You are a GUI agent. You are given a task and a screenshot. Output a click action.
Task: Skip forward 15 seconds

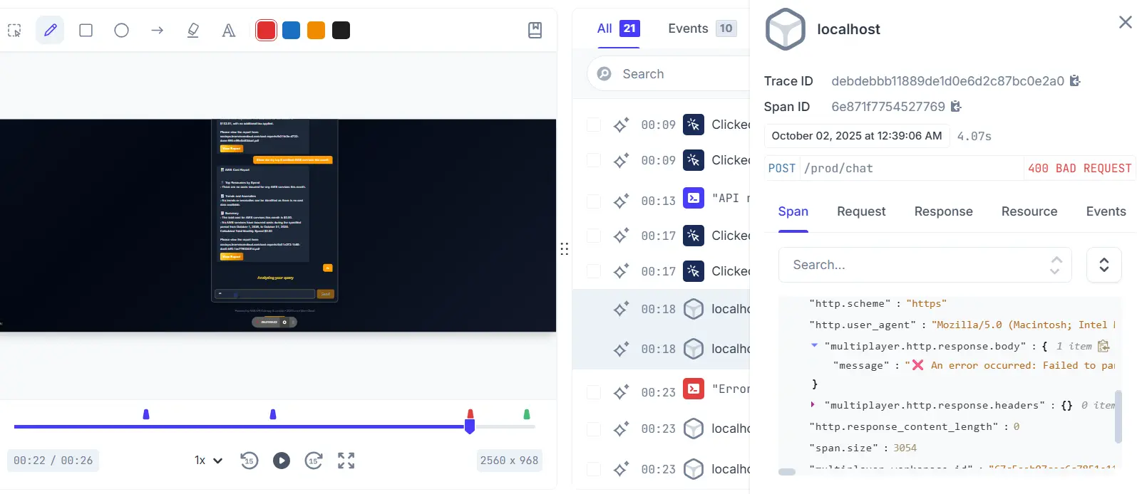[314, 461]
